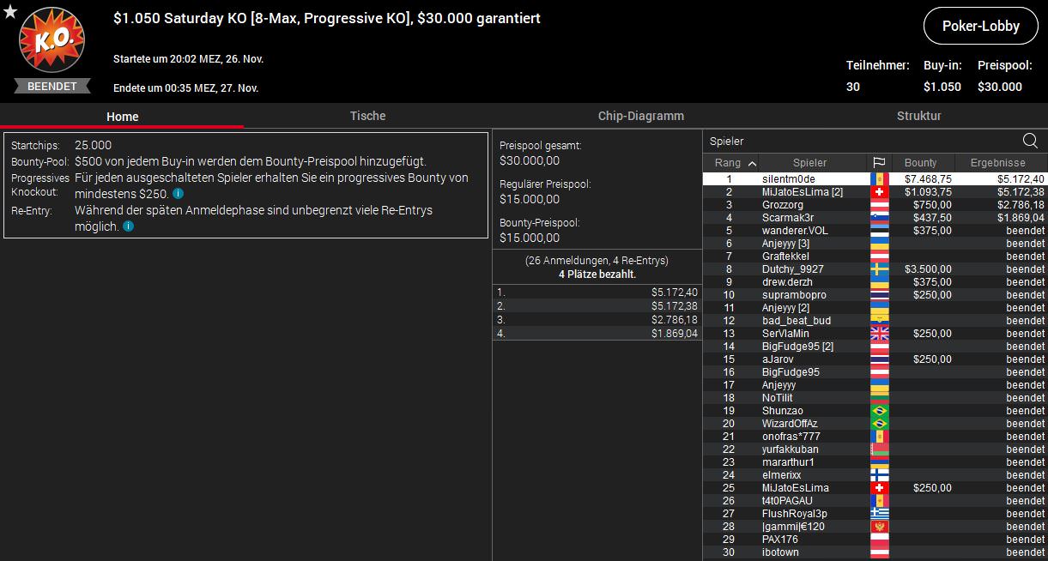Click SerVlaMin's UK flag icon

pos(879,333)
